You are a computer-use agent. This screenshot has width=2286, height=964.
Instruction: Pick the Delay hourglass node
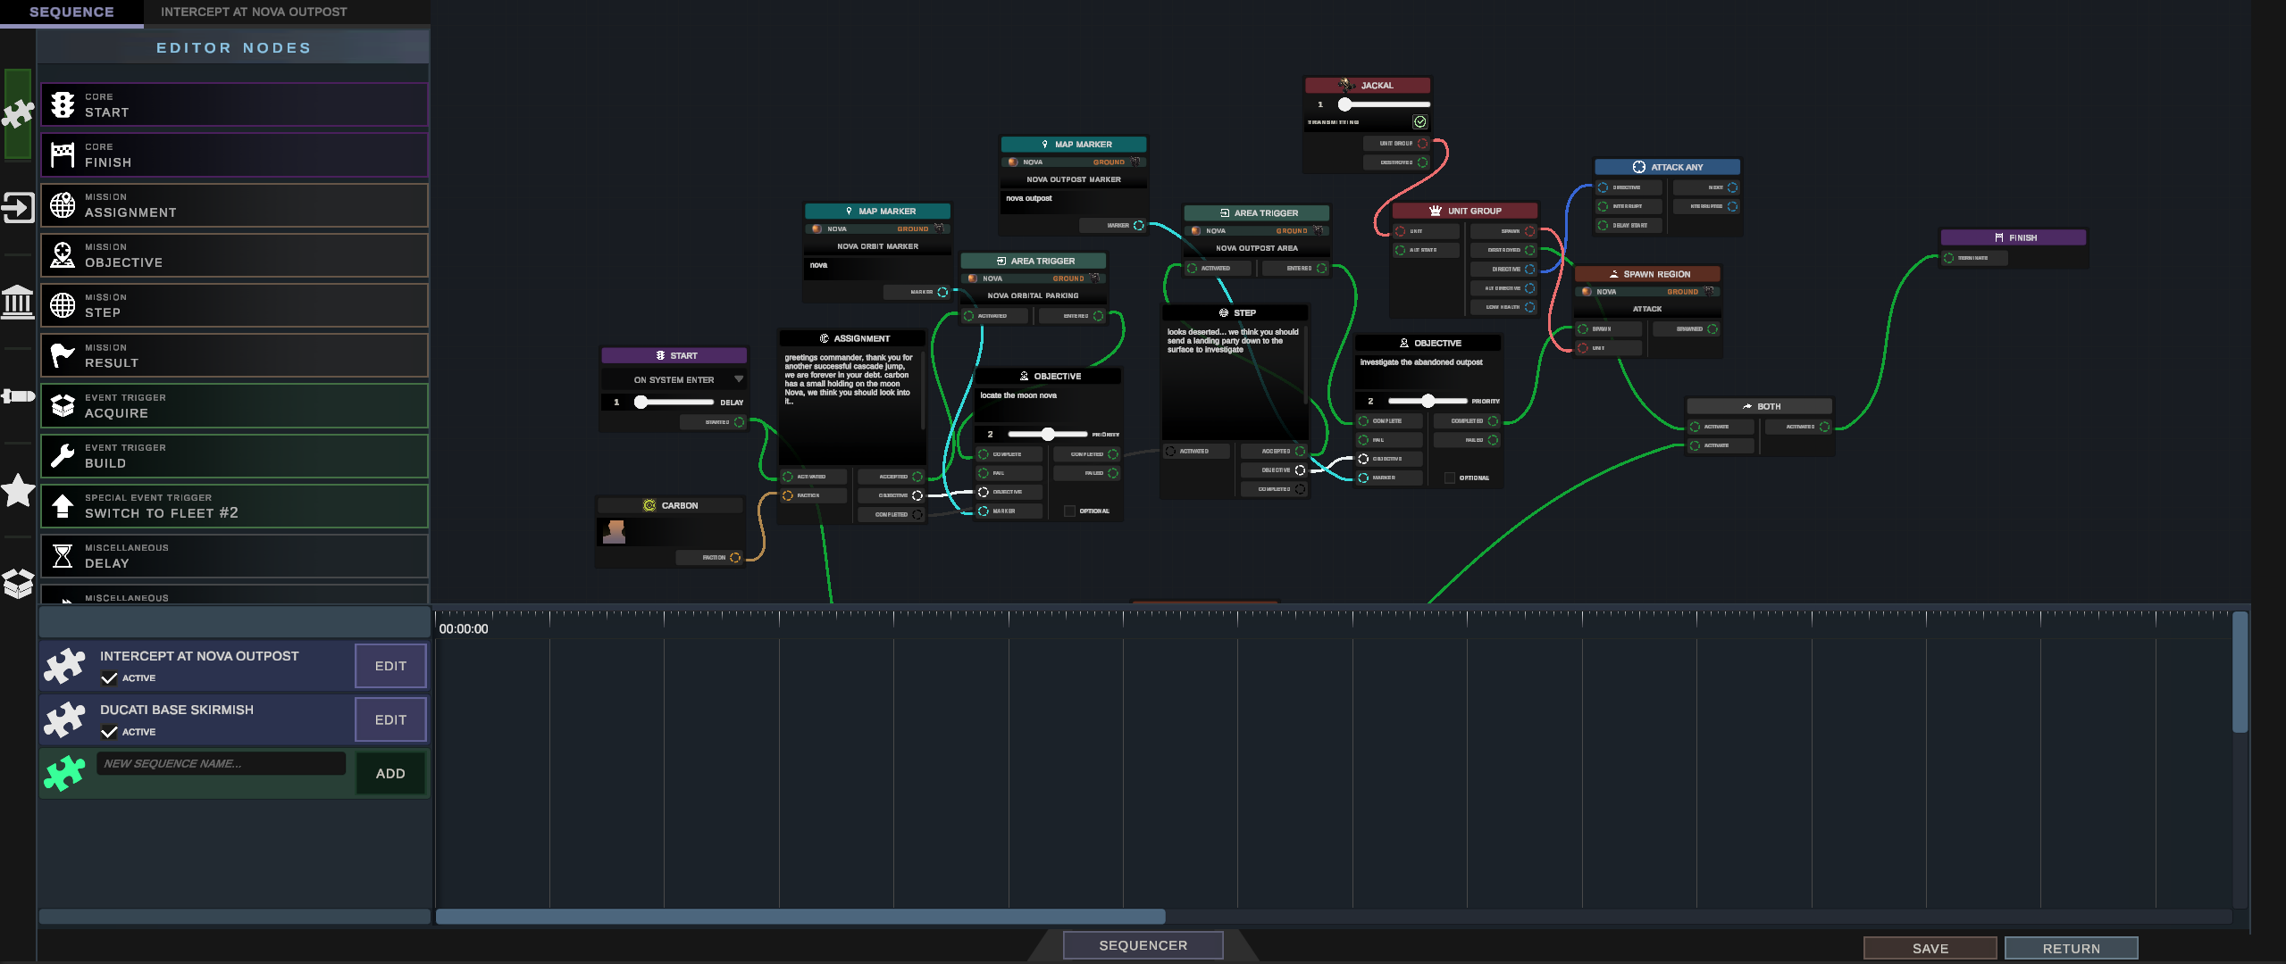tap(234, 556)
